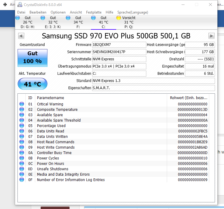Click the Drehzahl ---- (SSD) value

(200, 59)
